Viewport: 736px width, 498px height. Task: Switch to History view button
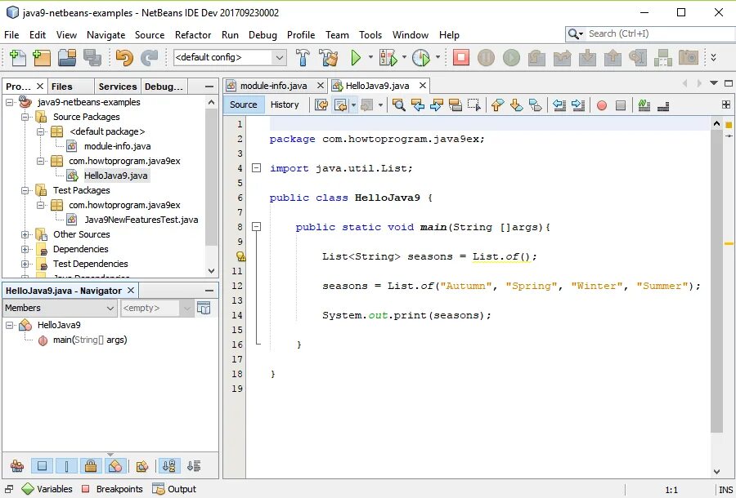[x=285, y=105]
